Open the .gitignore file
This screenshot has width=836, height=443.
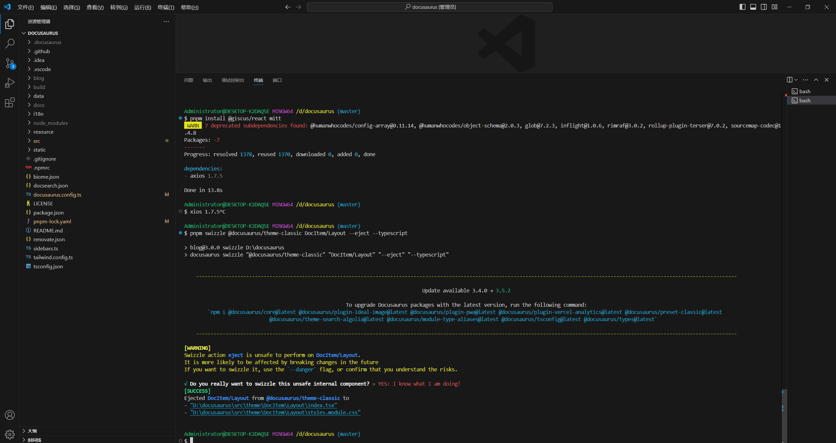98,159
